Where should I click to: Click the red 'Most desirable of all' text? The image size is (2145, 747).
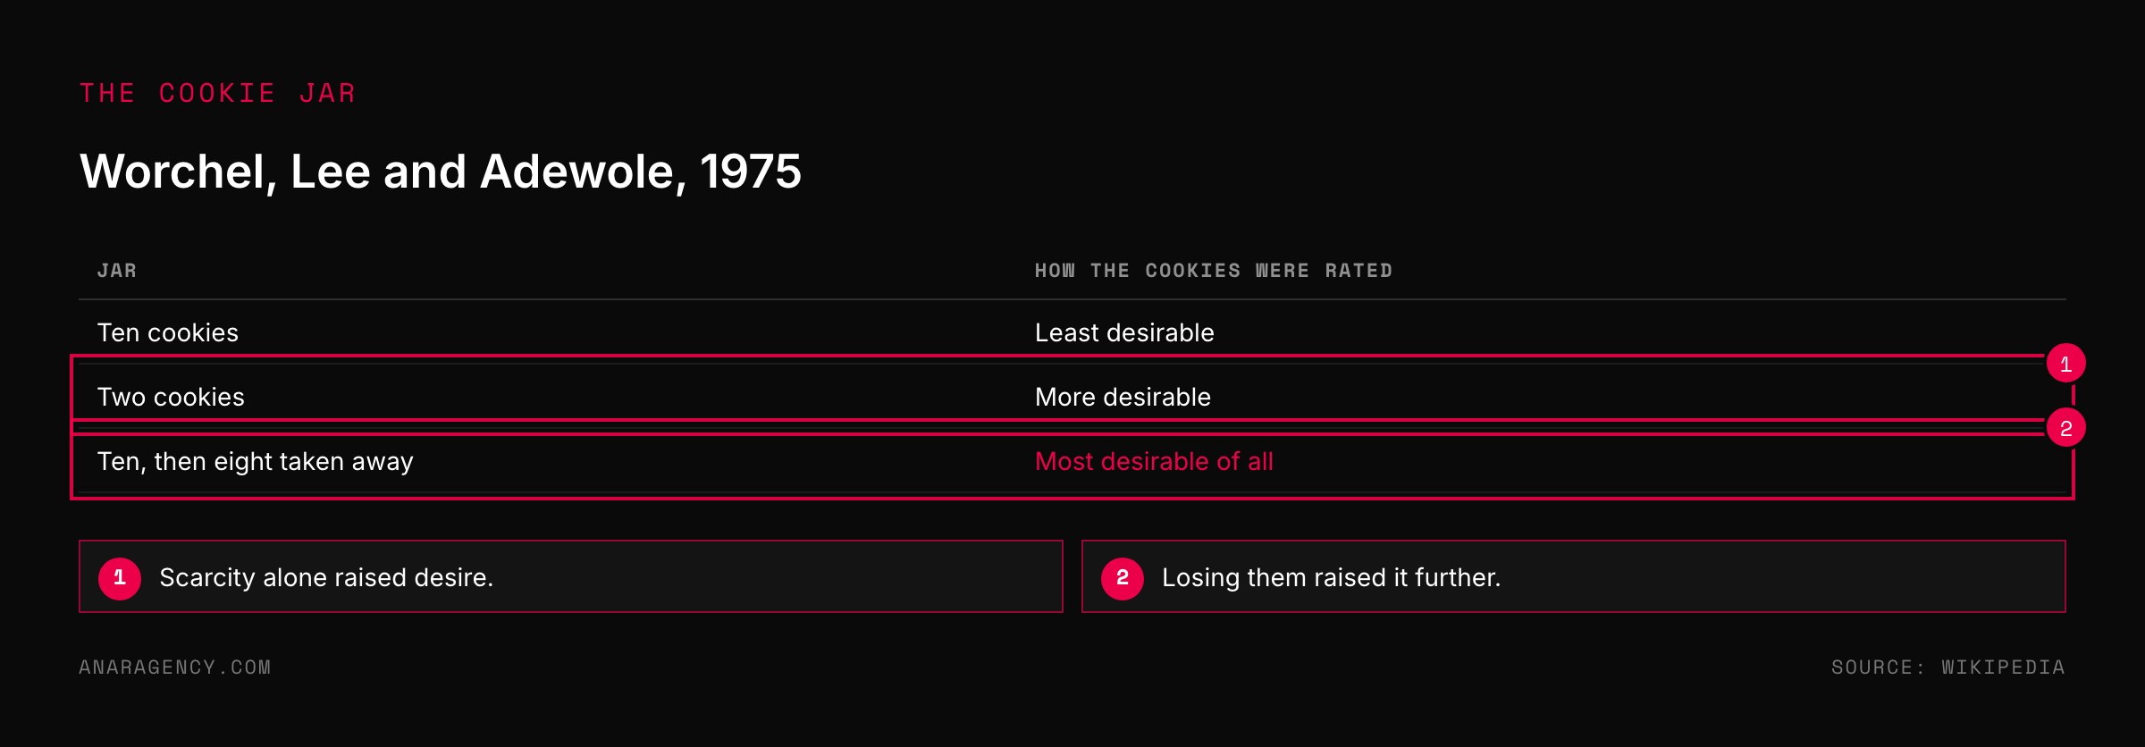pos(1154,461)
